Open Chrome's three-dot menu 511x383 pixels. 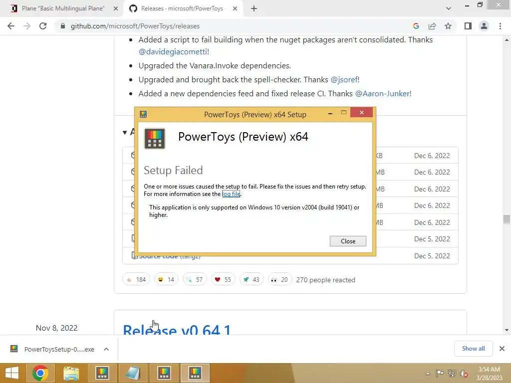coord(500,26)
